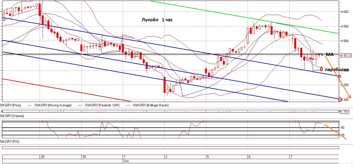Viewport: 353px width, 164px height.
Task: Select date 2 on the time axis
Action: pos(166,157)
